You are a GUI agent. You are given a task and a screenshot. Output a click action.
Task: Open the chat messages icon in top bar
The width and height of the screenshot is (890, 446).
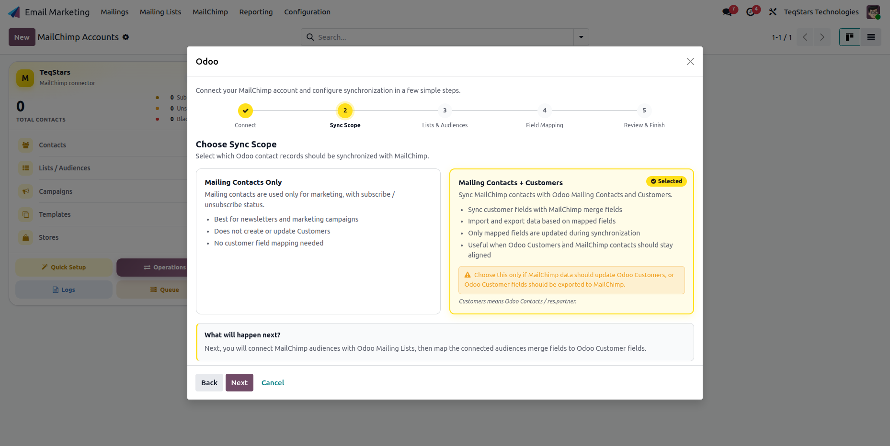point(727,12)
